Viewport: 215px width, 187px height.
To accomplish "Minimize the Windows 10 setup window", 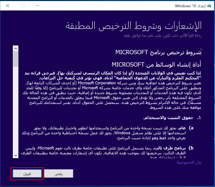I will 38,6.
